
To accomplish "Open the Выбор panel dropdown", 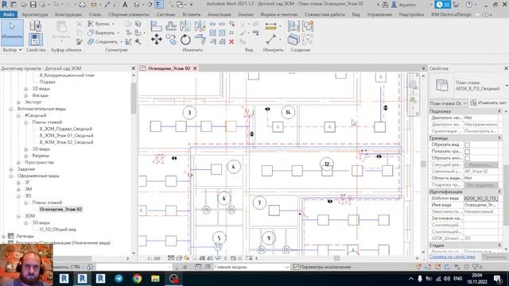I will 12,50.
